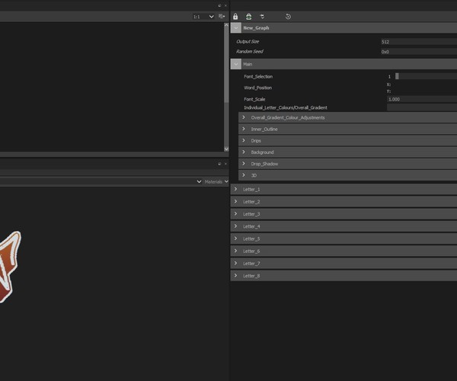
Task: Click the Font_Selection label
Action: (x=258, y=76)
